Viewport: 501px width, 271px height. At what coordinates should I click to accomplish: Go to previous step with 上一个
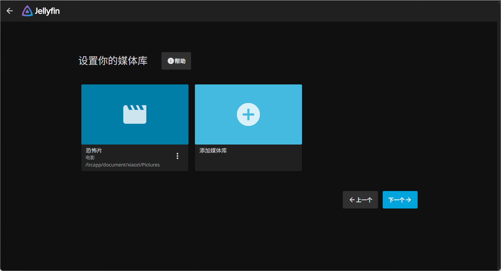tap(360, 200)
